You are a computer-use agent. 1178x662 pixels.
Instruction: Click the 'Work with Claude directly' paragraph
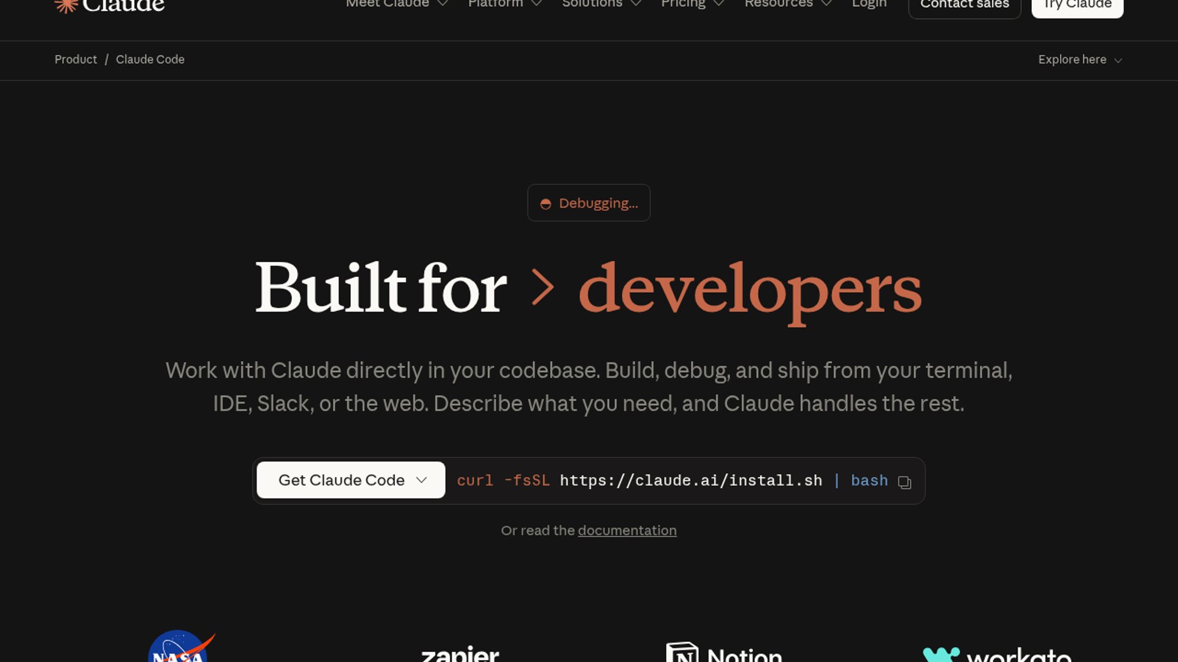point(589,387)
